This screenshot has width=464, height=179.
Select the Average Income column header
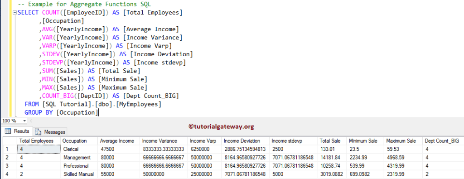pos(119,141)
